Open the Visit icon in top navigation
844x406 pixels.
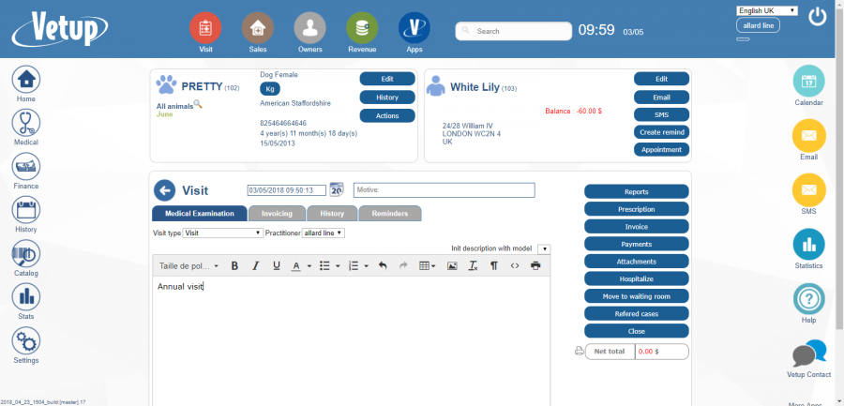coord(205,27)
